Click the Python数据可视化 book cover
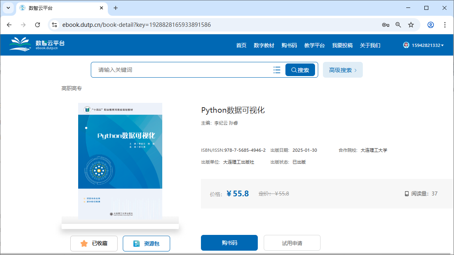The width and height of the screenshot is (454, 255). [120, 161]
